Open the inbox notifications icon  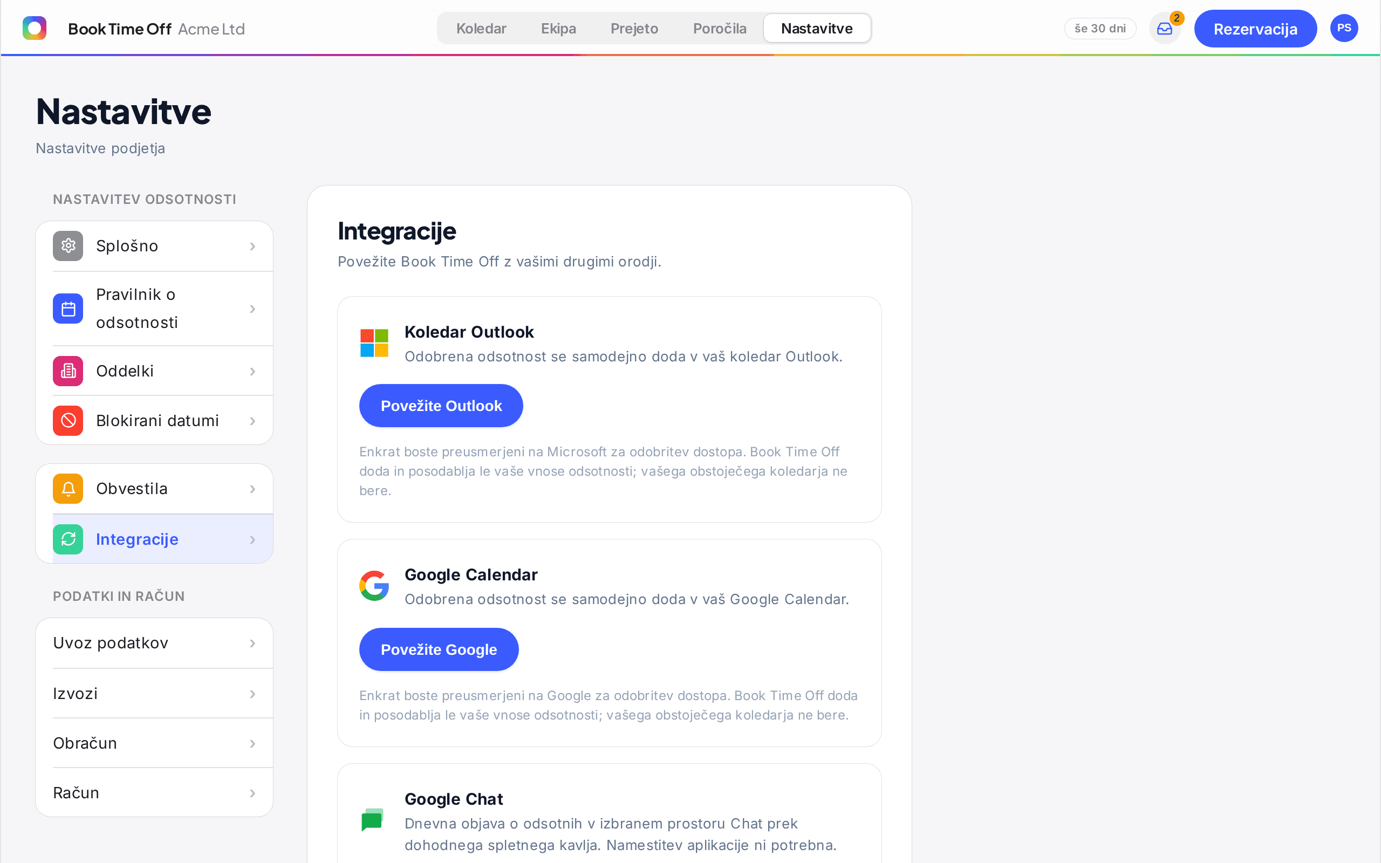click(1165, 29)
